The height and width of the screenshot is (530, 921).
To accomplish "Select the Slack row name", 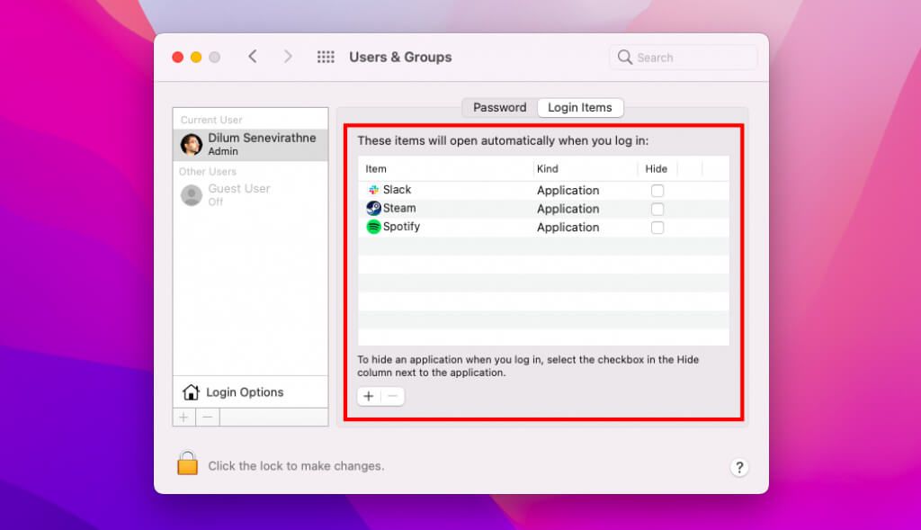I will 397,190.
